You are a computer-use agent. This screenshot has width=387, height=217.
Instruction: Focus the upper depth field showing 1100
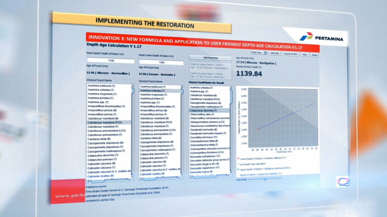tap(111, 61)
